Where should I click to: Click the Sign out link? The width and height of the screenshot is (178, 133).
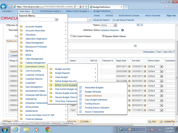pos(171,16)
